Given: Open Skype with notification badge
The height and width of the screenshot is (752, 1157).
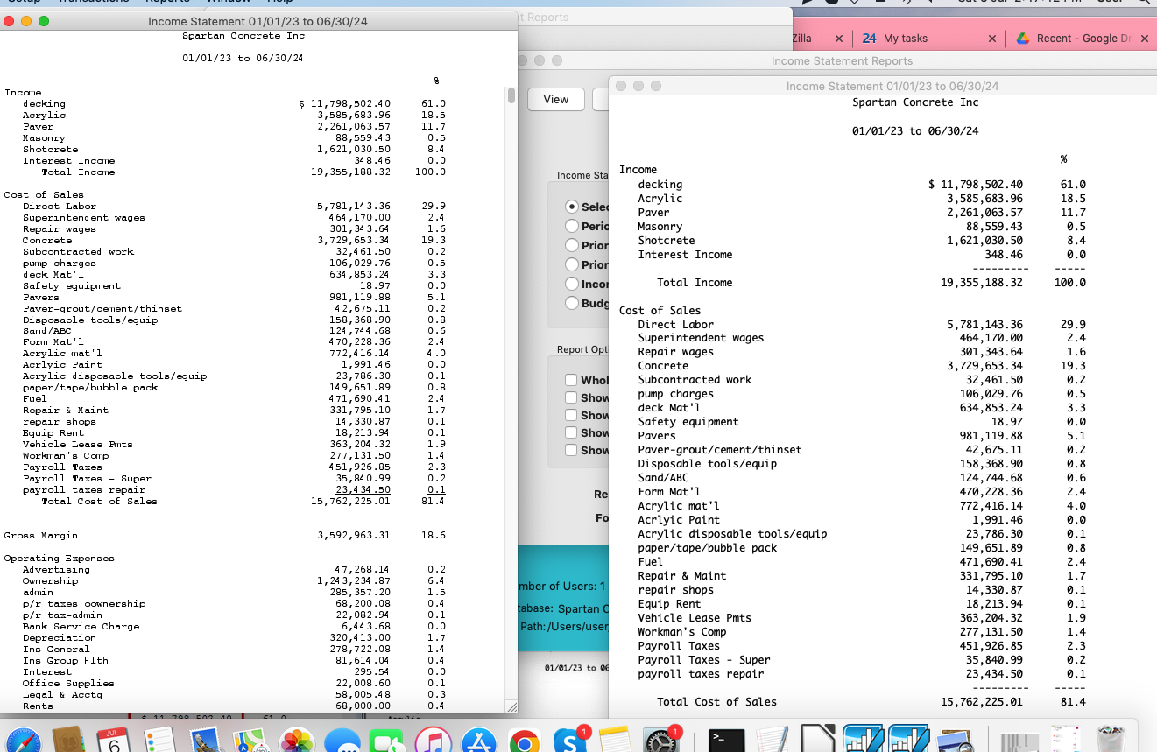Looking at the screenshot, I should 571,741.
